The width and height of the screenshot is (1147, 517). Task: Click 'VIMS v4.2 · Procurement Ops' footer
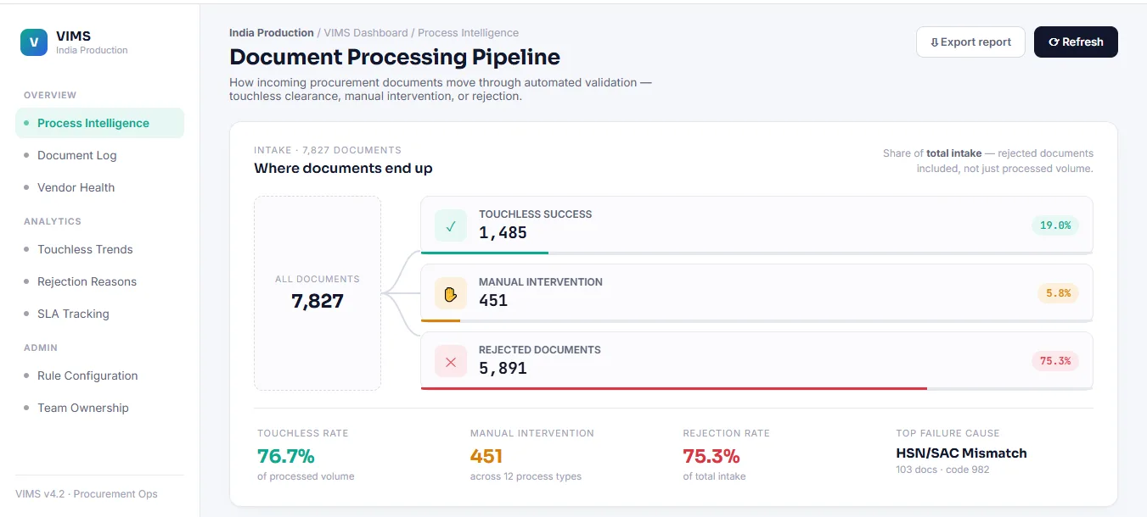pos(87,494)
